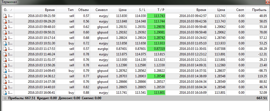Viewport: 270px width, 111px height.
Task: Select the order icon in the 14:40:10 row
Action: click(5, 87)
